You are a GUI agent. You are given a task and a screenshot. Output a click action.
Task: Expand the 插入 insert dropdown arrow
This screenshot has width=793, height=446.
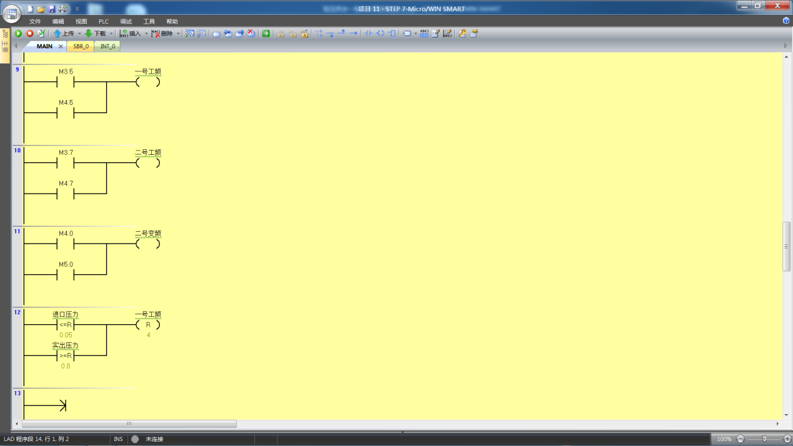(x=146, y=34)
